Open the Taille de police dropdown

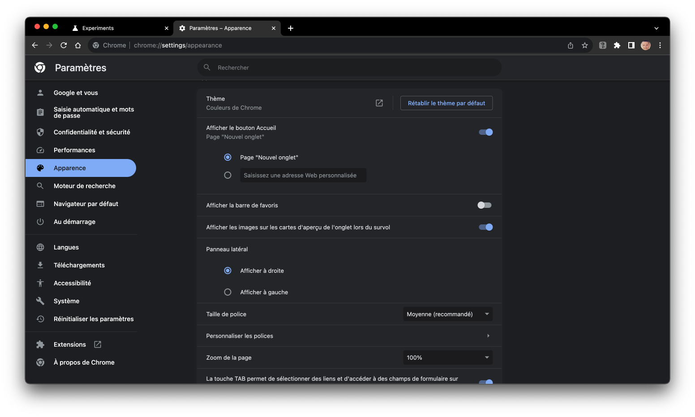tap(447, 314)
